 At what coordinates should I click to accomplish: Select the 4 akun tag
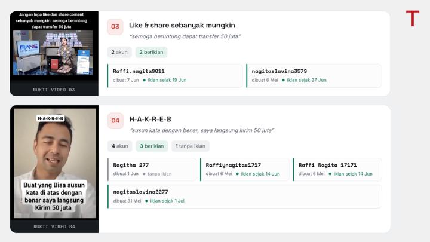tap(120, 146)
